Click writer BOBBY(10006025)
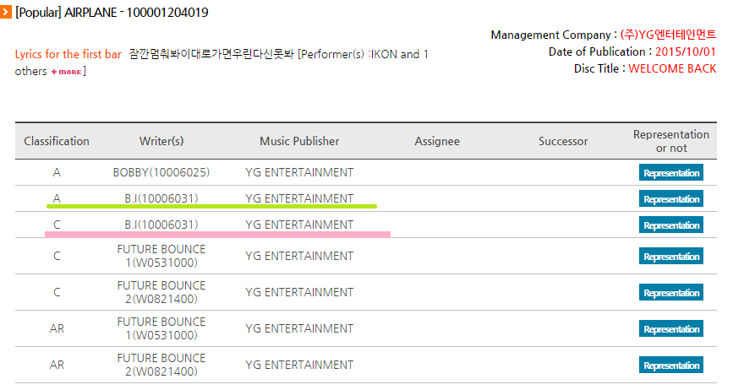 [161, 172]
